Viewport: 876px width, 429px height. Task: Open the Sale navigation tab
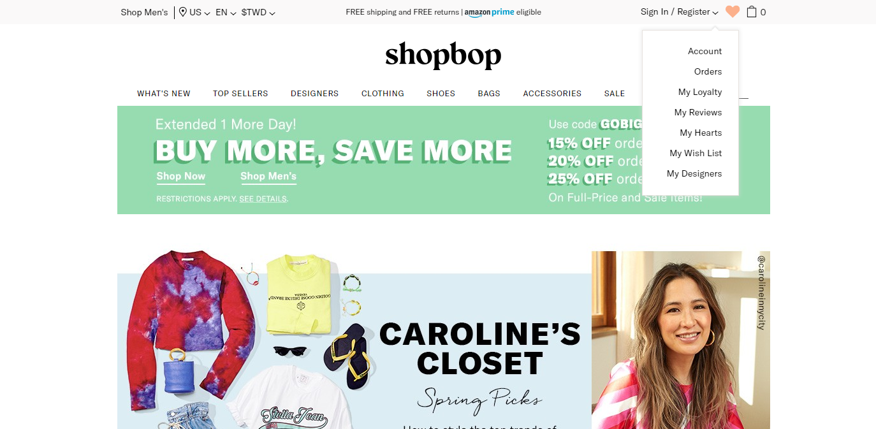[615, 93]
